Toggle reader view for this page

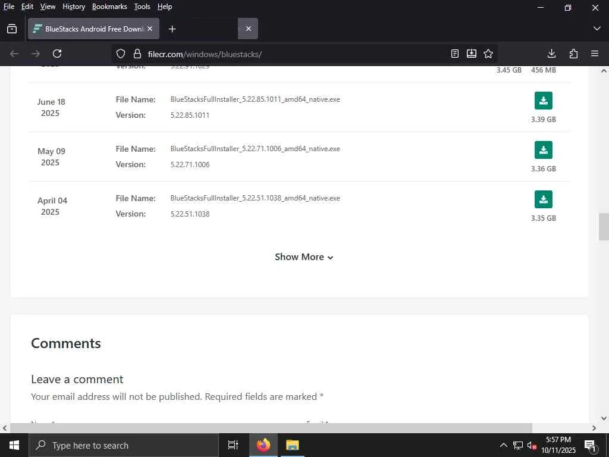[455, 54]
